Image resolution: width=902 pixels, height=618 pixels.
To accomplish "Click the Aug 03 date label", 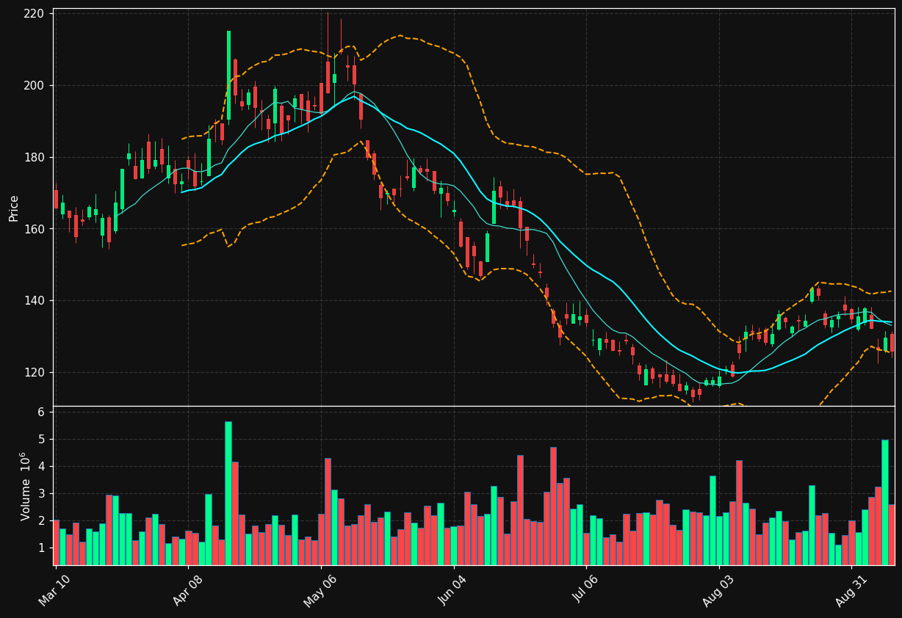I will click(x=718, y=591).
